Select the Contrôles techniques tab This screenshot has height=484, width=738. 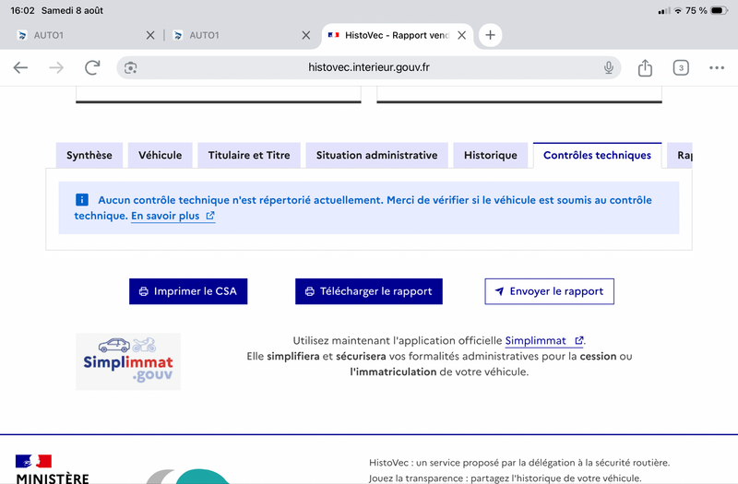(597, 155)
